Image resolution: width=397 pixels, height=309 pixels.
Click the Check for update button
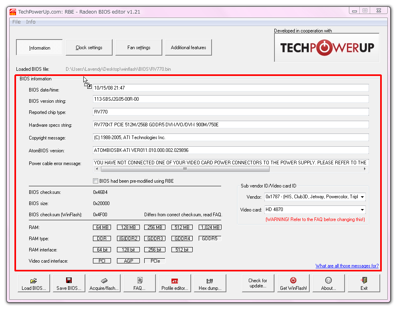click(x=258, y=283)
